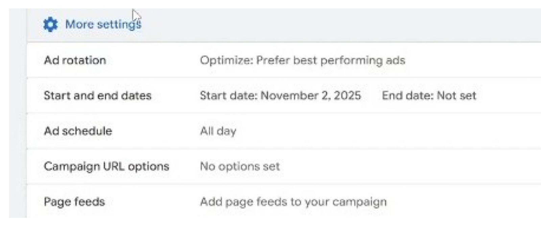Screen dimensions: 541x229
Task: Click the End date label text
Action: coord(407,96)
